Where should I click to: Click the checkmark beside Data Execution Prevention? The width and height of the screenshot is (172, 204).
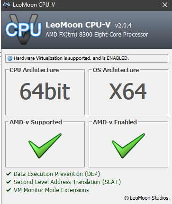(9, 174)
